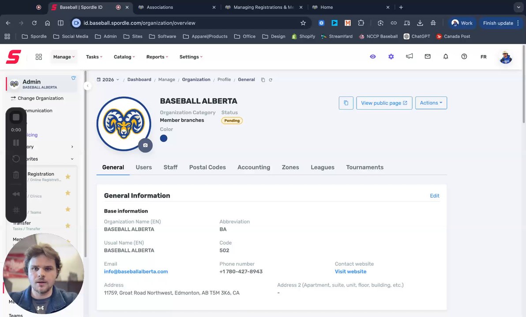Image resolution: width=526 pixels, height=317 pixels.
Task: Open View public page
Action: (x=384, y=103)
